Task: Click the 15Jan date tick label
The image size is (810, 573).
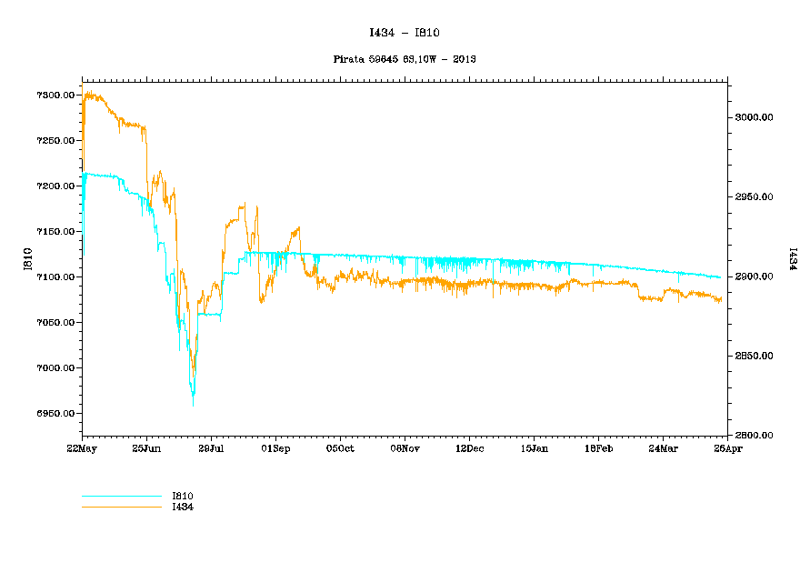Action: [534, 448]
